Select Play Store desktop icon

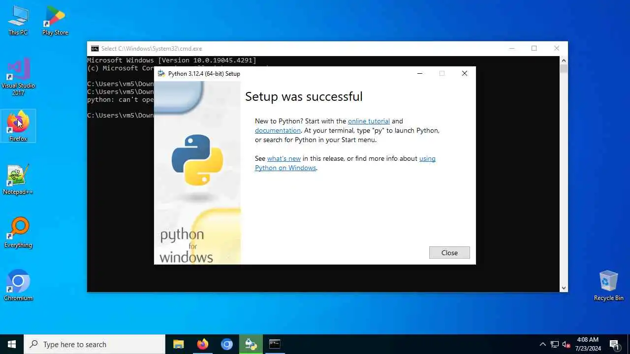(x=55, y=21)
